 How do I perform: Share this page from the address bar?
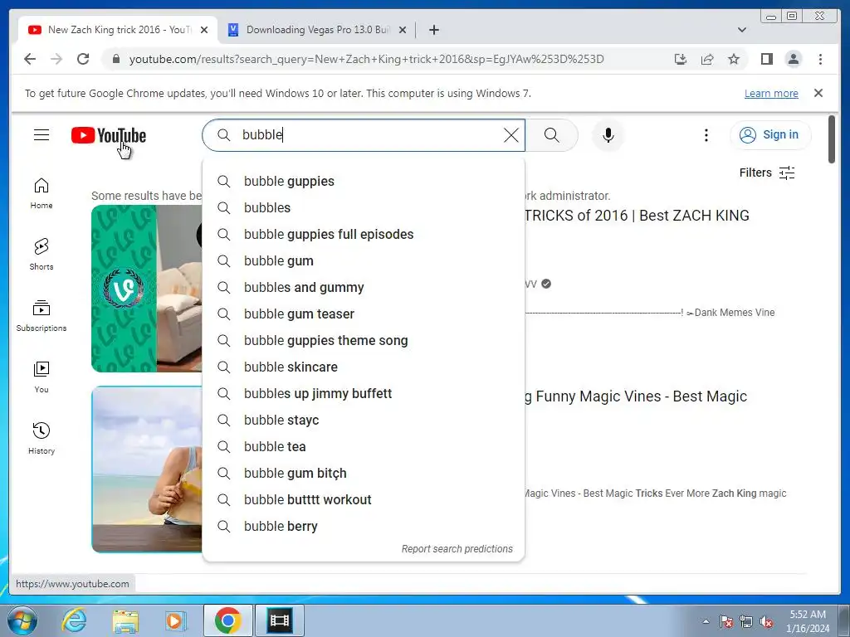point(707,59)
